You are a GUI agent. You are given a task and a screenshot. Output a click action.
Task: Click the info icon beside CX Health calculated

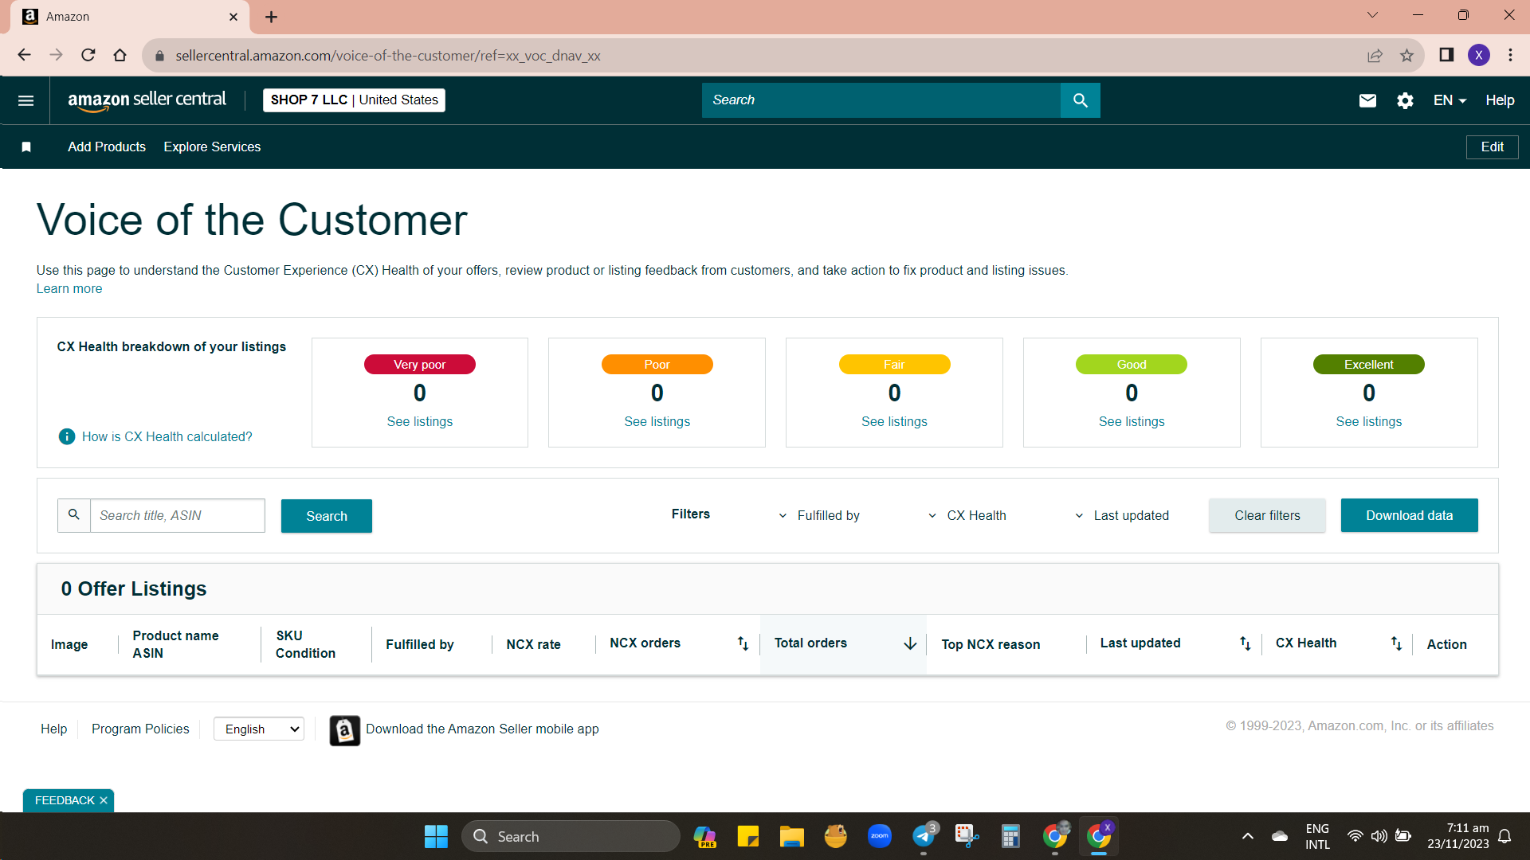67,436
